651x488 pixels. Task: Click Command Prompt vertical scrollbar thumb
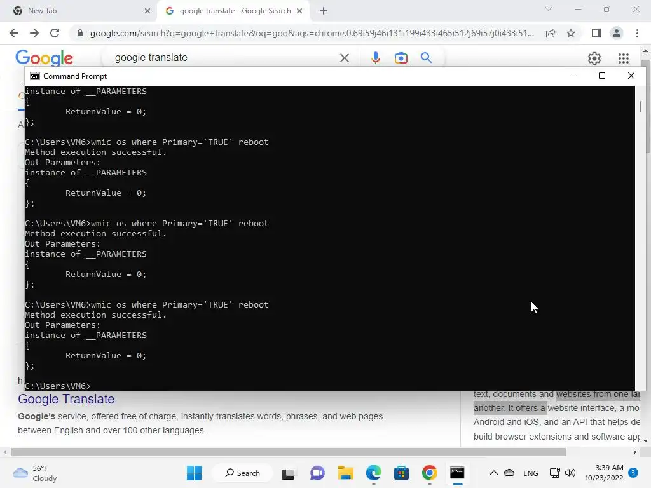click(641, 106)
